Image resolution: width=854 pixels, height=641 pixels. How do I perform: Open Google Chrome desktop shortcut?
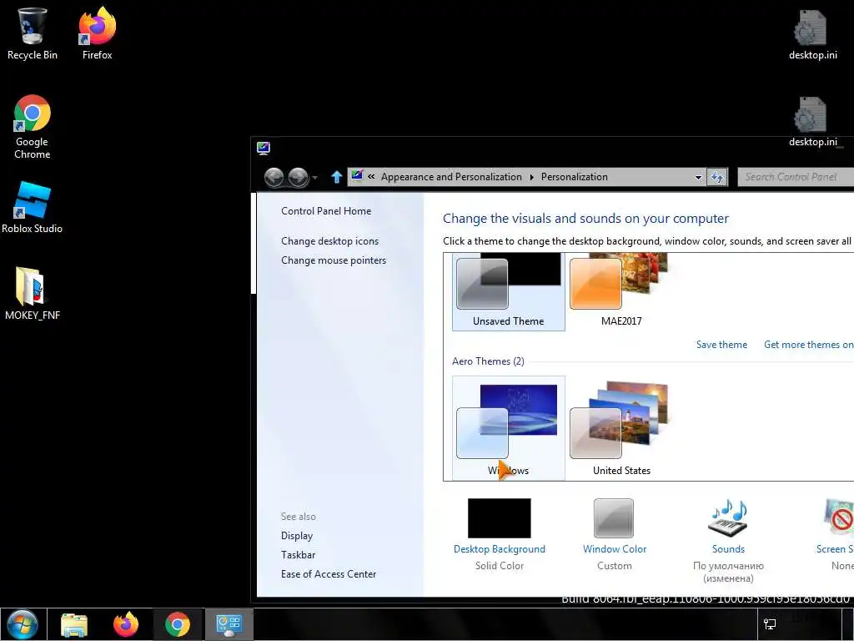point(33,127)
